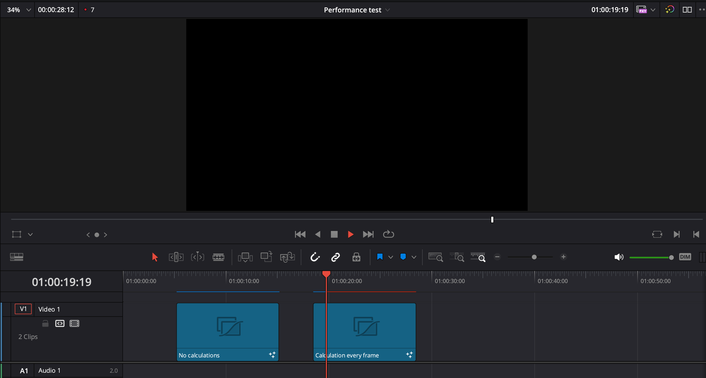The width and height of the screenshot is (706, 378).
Task: Open the viewer transform overlay icon
Action: (x=16, y=234)
